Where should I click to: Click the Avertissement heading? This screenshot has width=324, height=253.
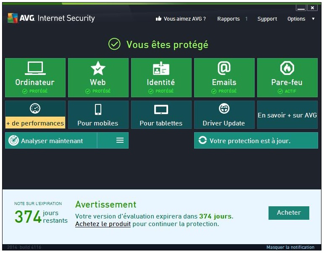[x=106, y=204]
